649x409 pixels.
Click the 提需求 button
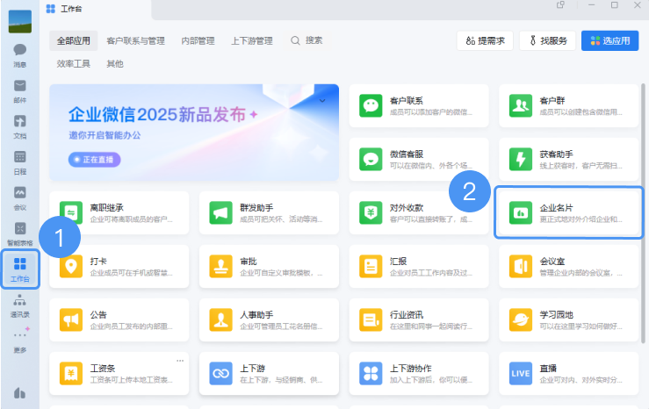[485, 40]
